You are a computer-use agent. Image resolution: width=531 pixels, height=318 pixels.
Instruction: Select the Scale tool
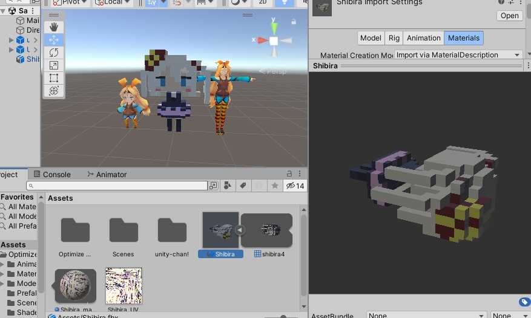pyautogui.click(x=54, y=65)
